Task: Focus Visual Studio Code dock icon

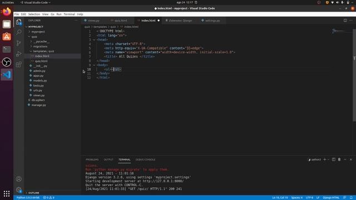Action: click(7, 74)
